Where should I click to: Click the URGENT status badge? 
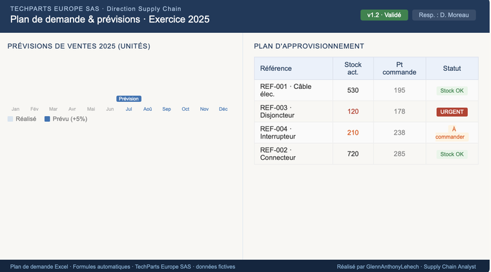tap(452, 112)
